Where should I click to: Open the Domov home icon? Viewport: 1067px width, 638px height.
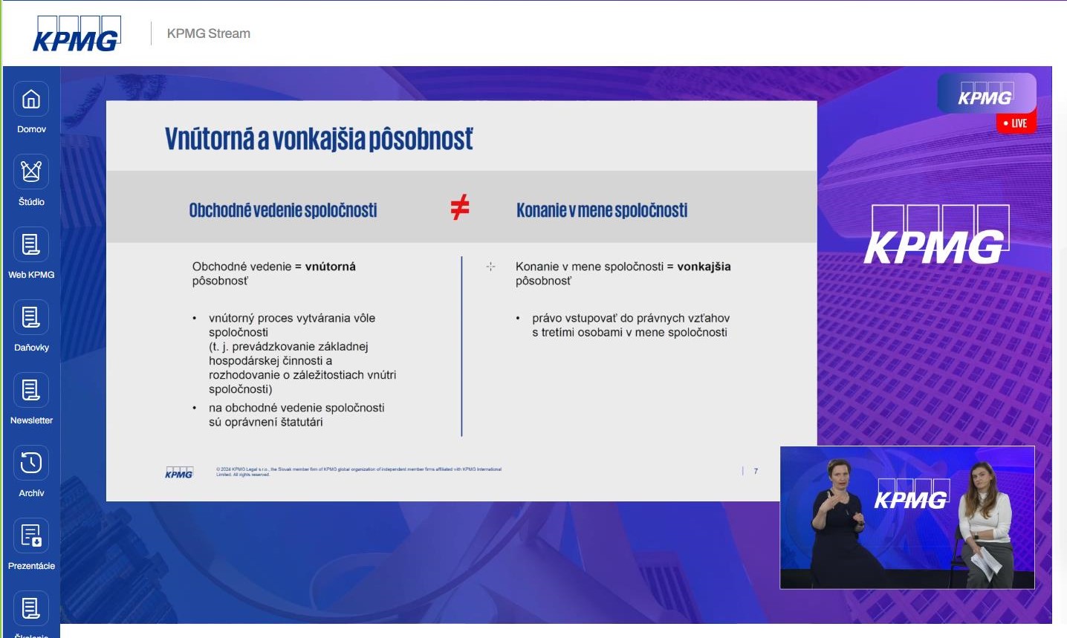click(x=31, y=99)
